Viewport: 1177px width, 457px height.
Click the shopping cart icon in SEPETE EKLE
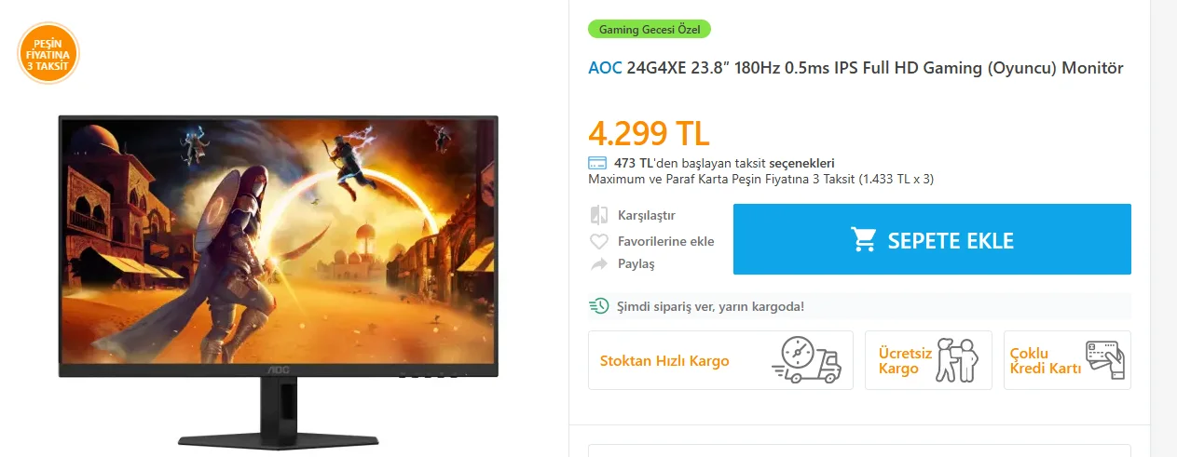(864, 240)
